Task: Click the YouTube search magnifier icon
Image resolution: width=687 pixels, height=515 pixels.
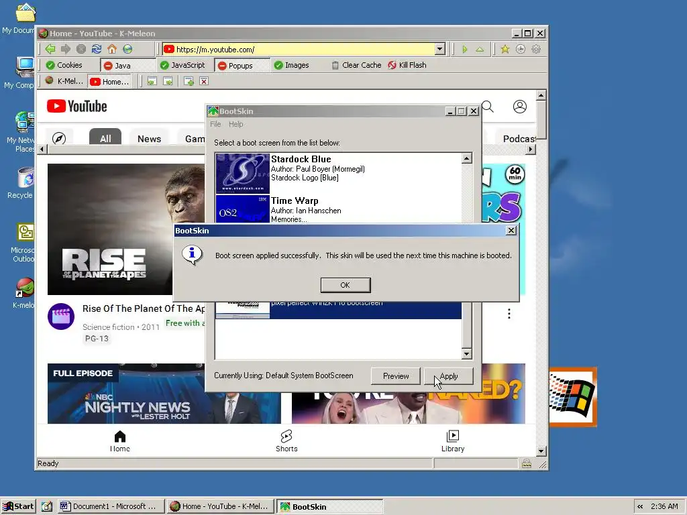Action: (488, 107)
